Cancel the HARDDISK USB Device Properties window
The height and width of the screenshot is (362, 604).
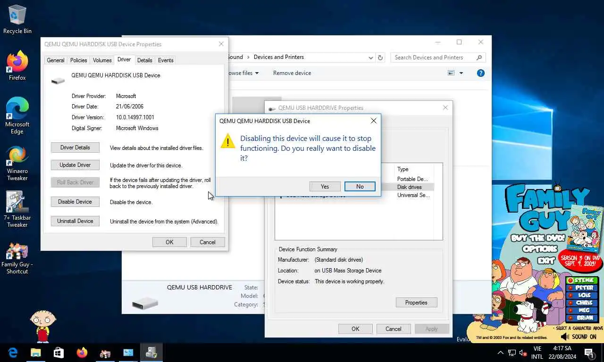click(208, 242)
